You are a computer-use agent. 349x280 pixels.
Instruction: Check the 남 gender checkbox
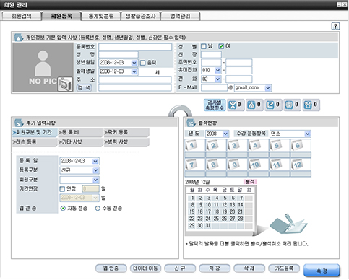pyautogui.click(x=204, y=46)
